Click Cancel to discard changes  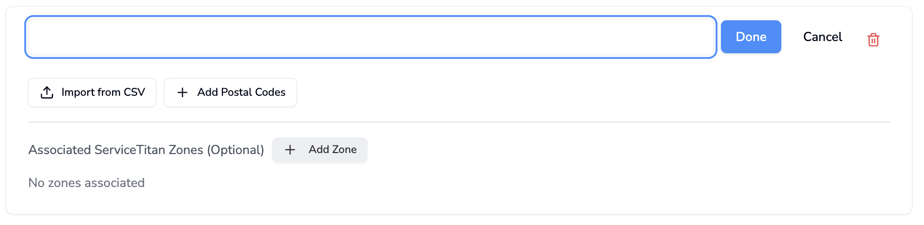point(822,36)
